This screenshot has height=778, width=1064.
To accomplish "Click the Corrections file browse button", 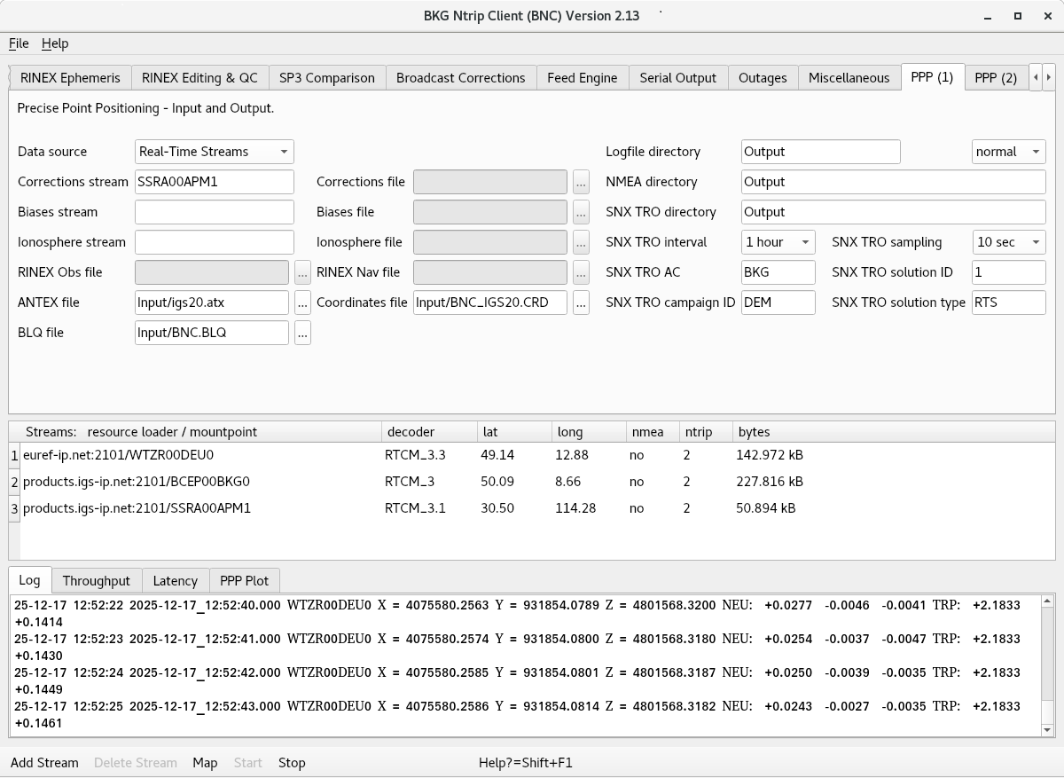I will 581,182.
